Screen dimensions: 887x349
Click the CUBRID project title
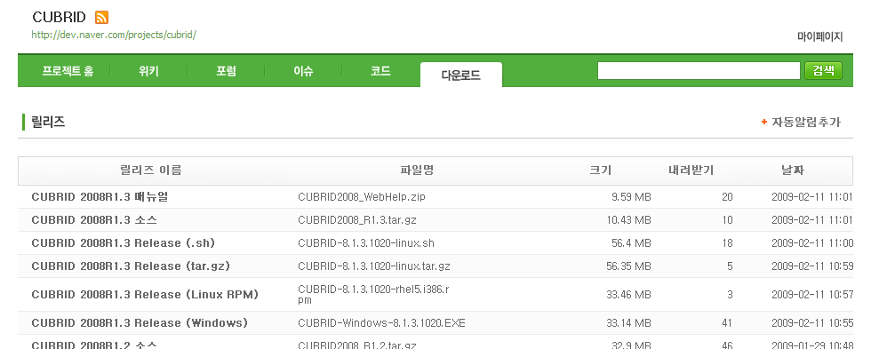pos(59,17)
